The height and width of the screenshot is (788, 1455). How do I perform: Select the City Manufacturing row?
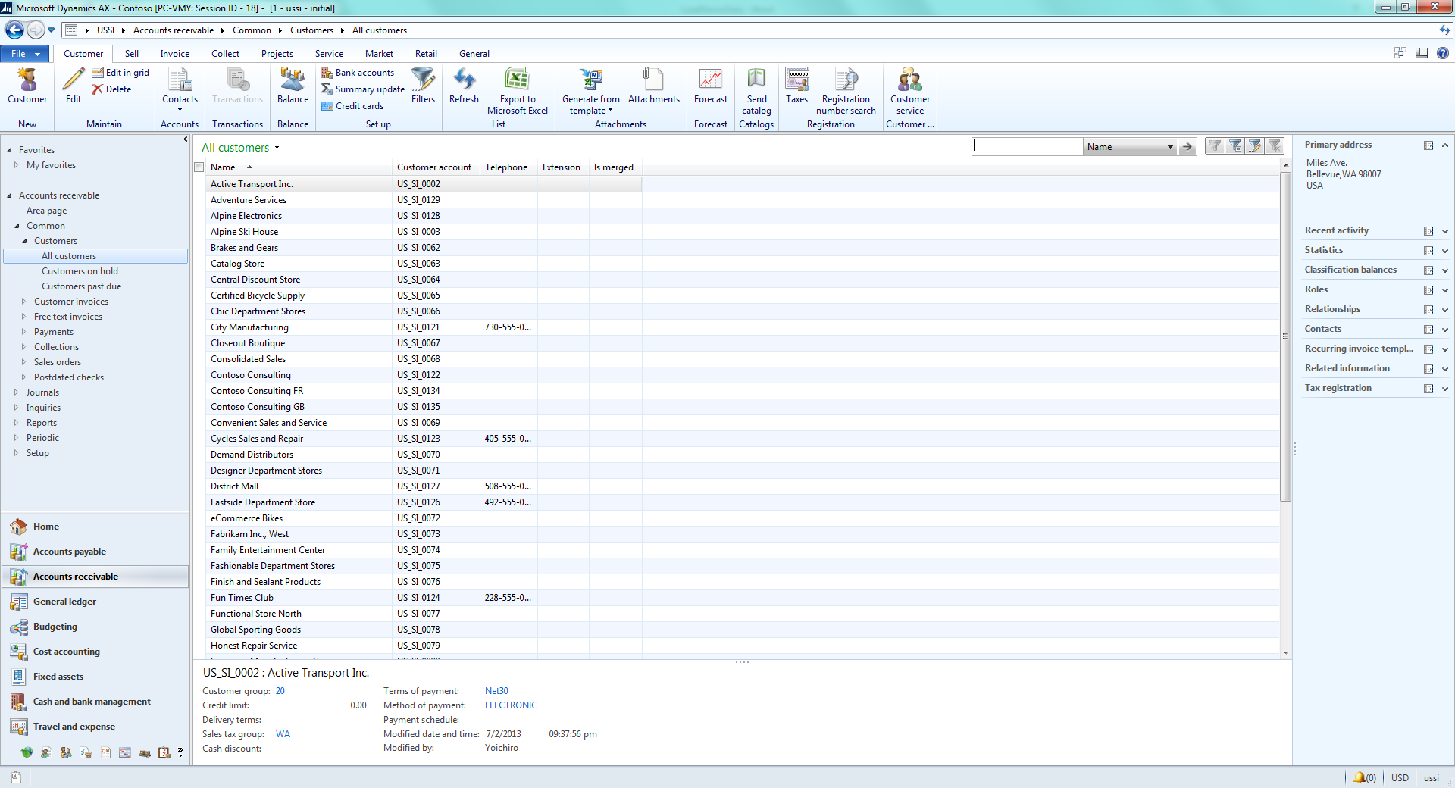[x=424, y=327]
